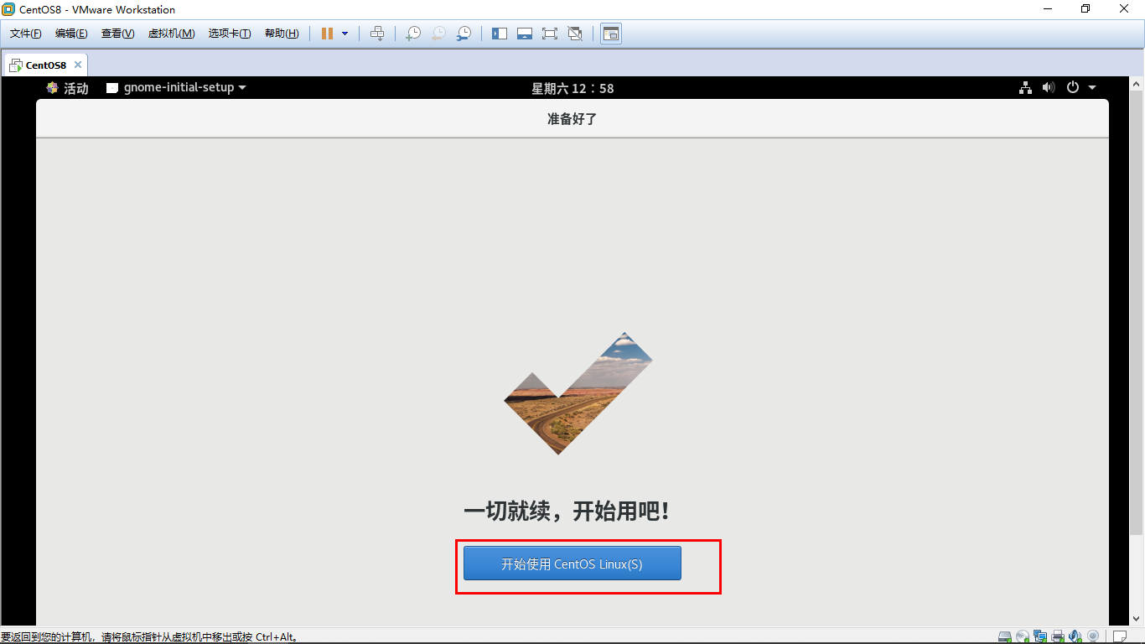Select the CentOS8 virtual machine tab

click(x=45, y=65)
